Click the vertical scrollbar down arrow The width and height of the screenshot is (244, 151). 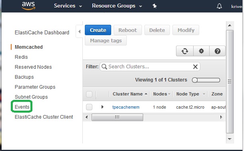230,139
